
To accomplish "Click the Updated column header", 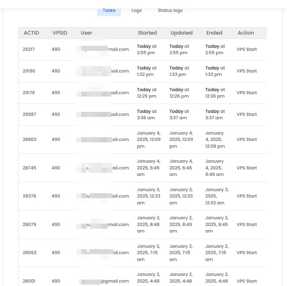I will click(181, 33).
